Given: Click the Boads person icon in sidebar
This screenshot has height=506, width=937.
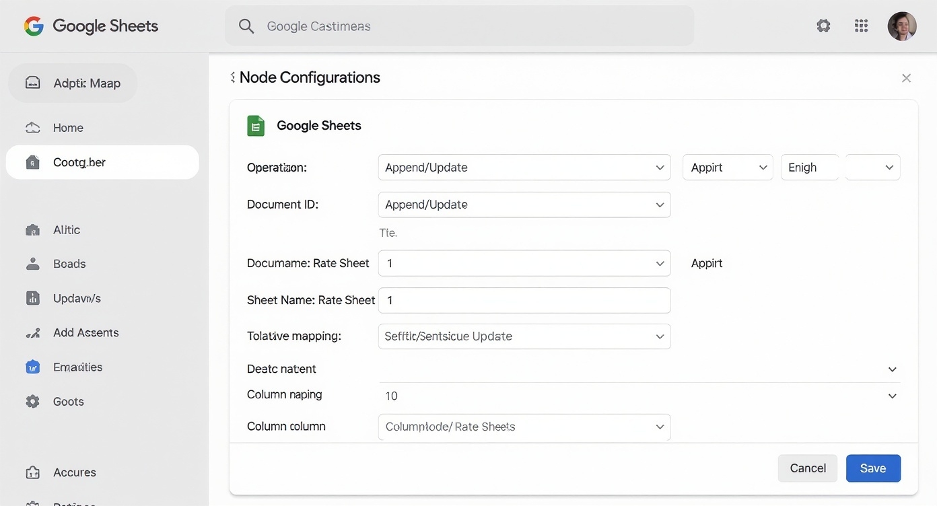Looking at the screenshot, I should click(x=32, y=264).
